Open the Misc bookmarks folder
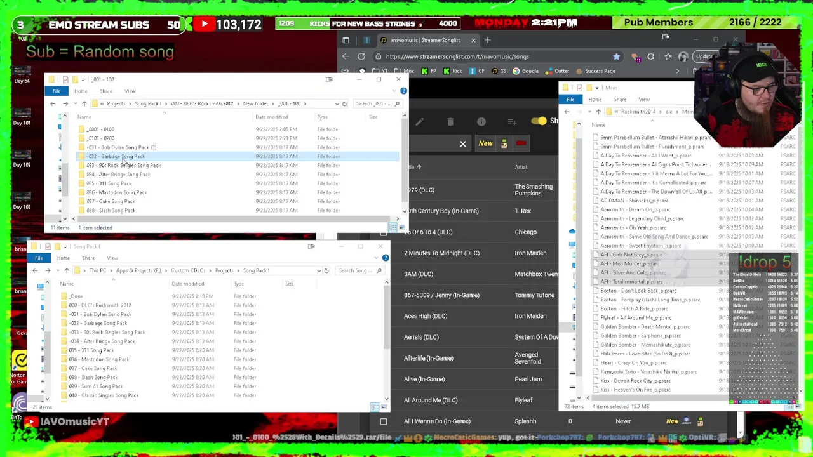The height and width of the screenshot is (457, 813). click(405, 71)
